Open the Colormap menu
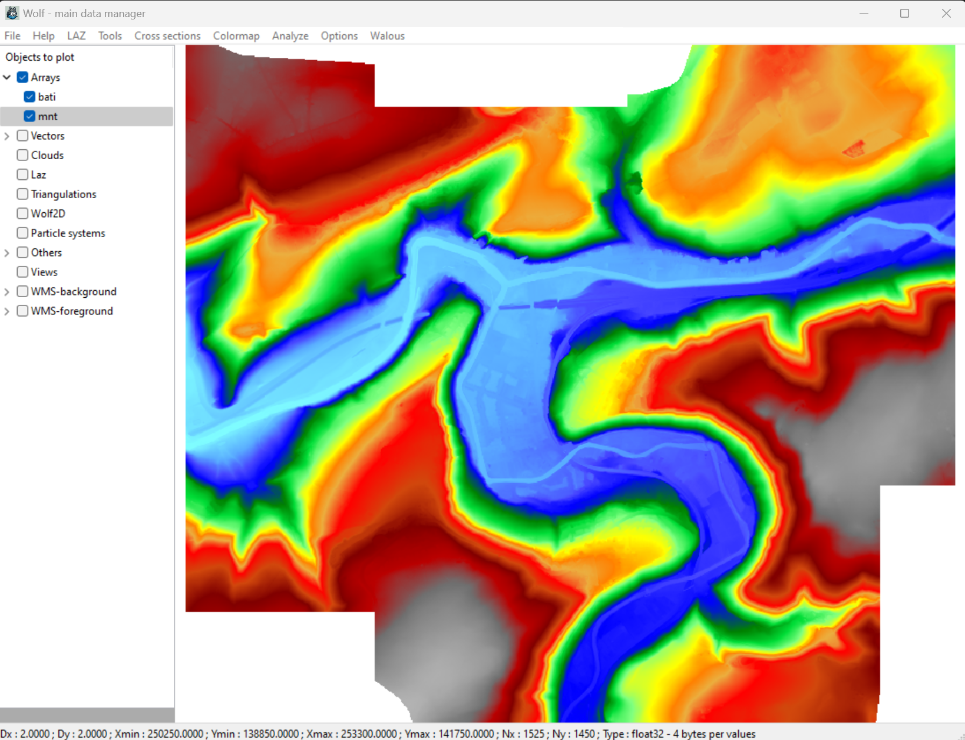 (236, 36)
